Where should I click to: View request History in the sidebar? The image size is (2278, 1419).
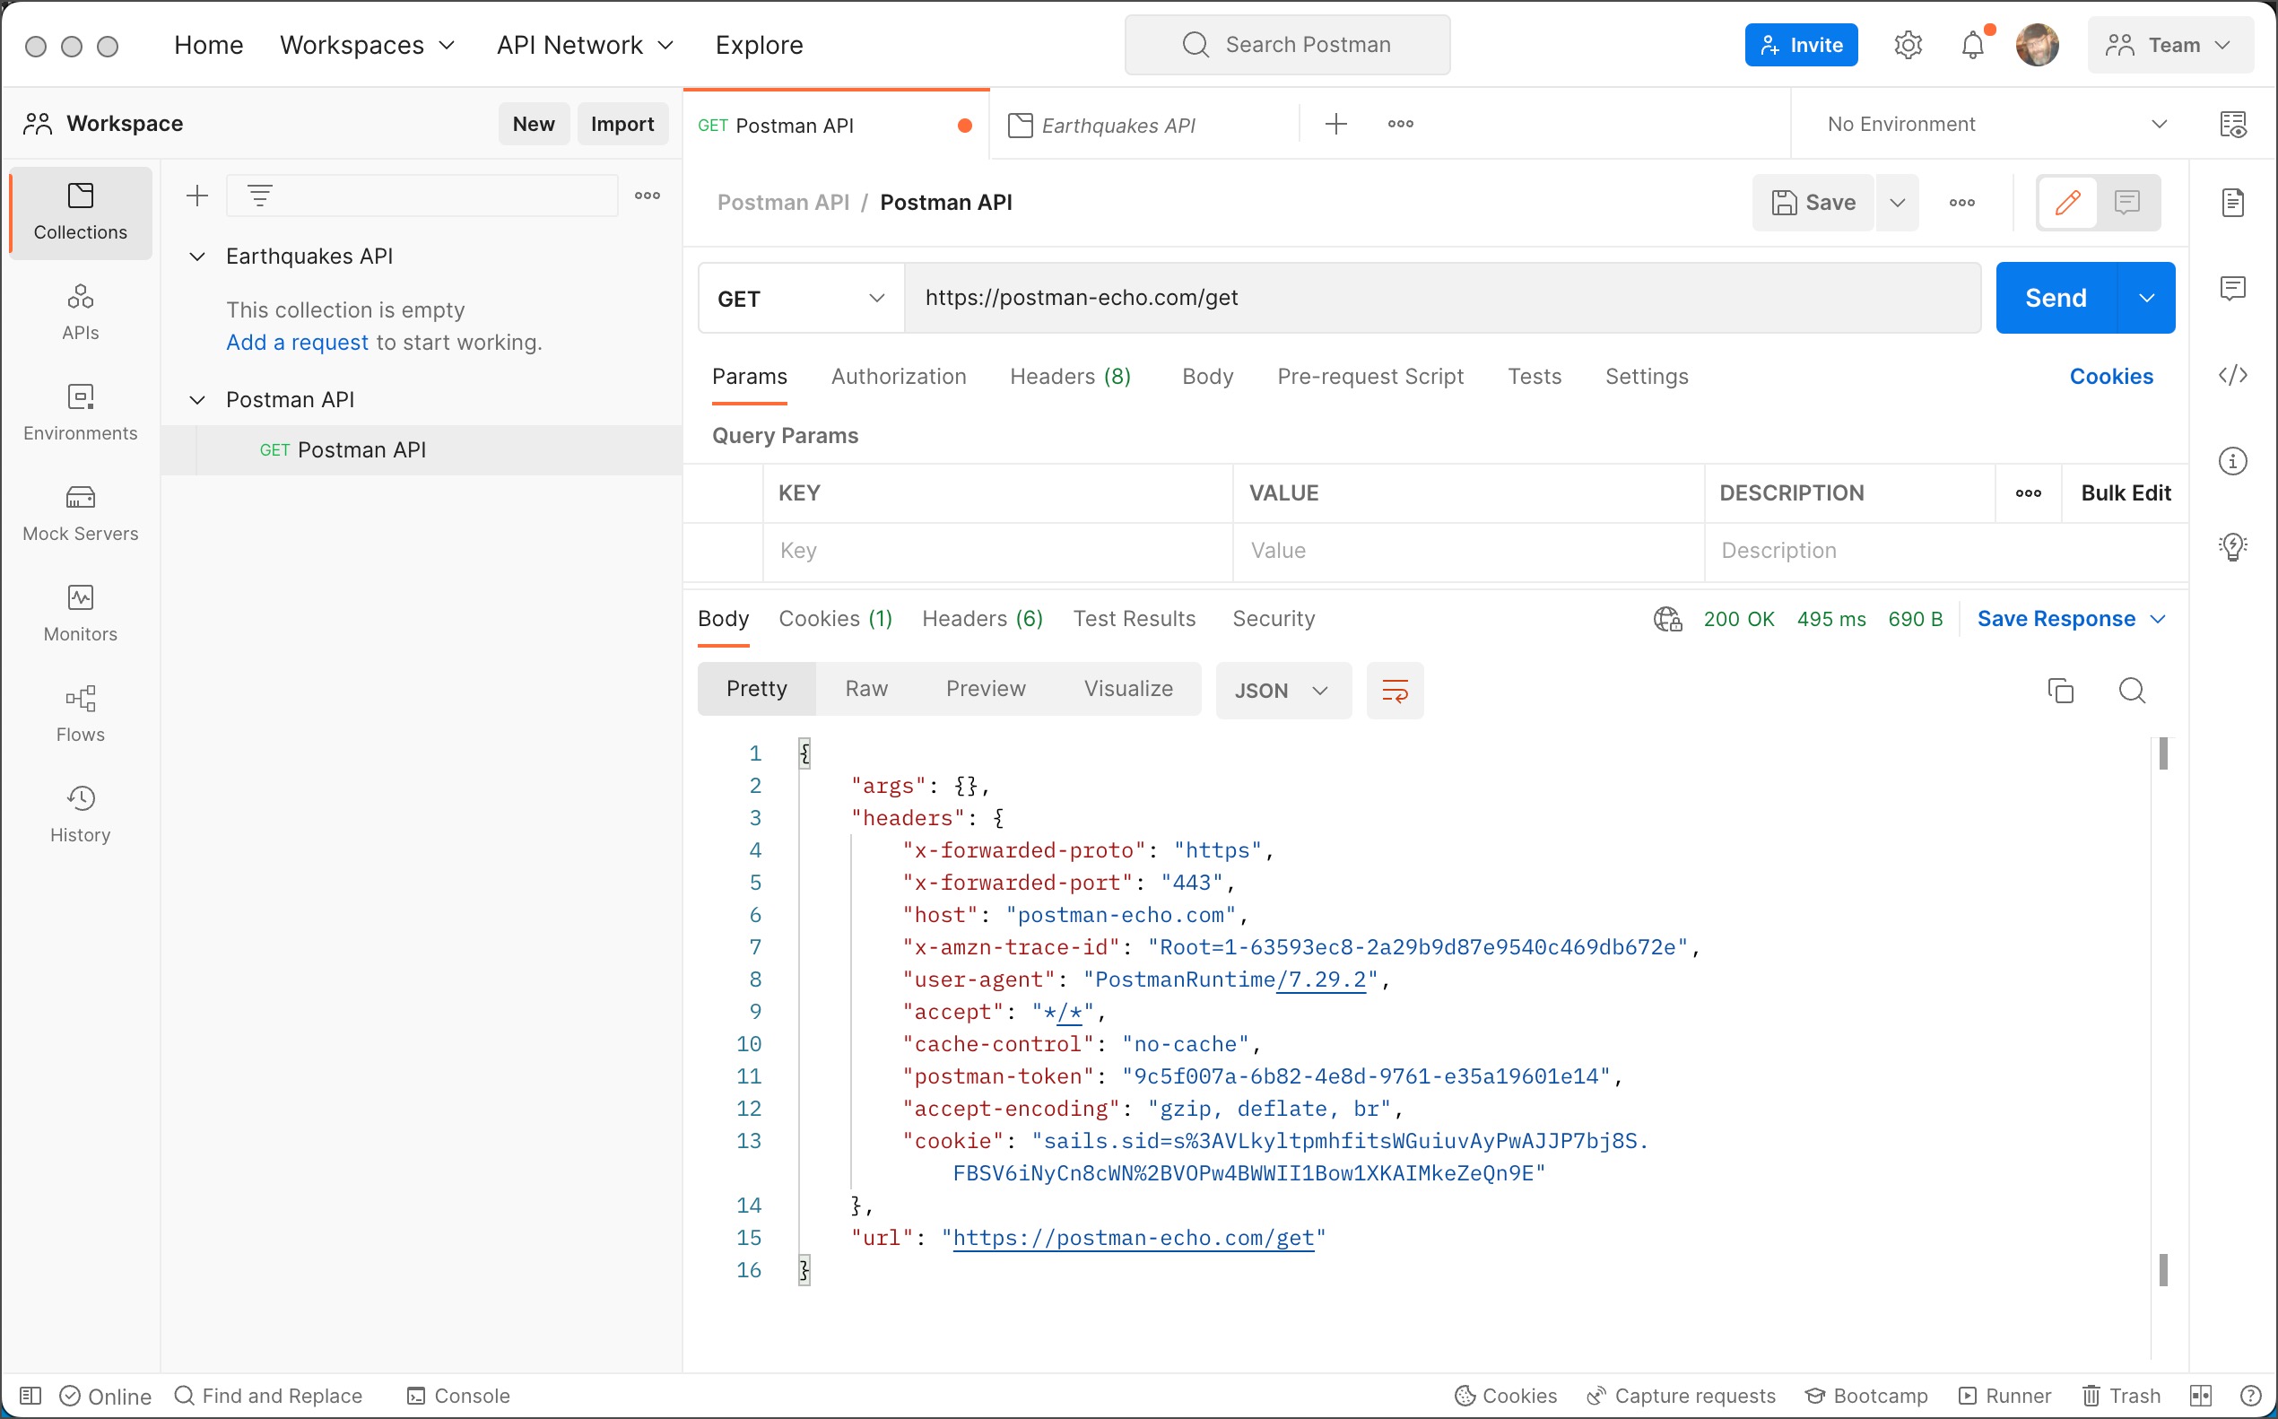click(x=80, y=813)
